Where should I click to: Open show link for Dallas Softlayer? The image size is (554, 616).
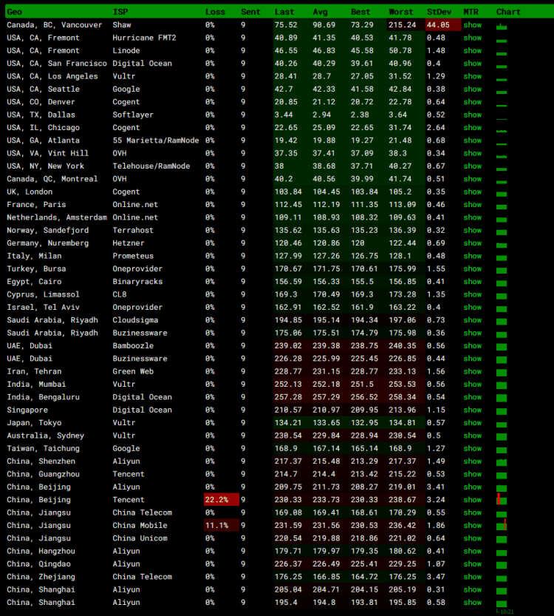coord(473,115)
